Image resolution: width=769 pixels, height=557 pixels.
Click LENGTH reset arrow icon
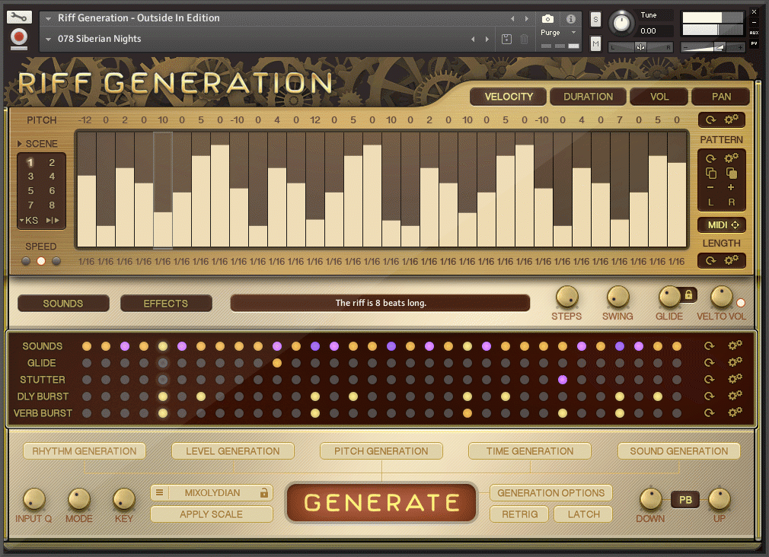(710, 260)
